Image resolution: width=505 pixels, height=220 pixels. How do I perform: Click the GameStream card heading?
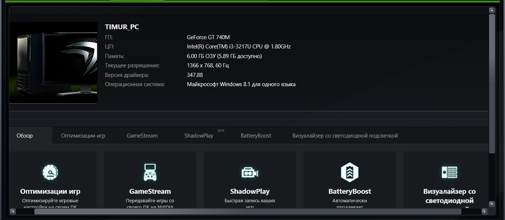[x=150, y=192]
